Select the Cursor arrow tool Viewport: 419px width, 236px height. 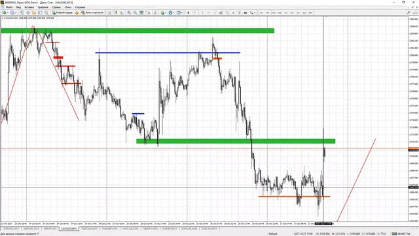pos(189,12)
